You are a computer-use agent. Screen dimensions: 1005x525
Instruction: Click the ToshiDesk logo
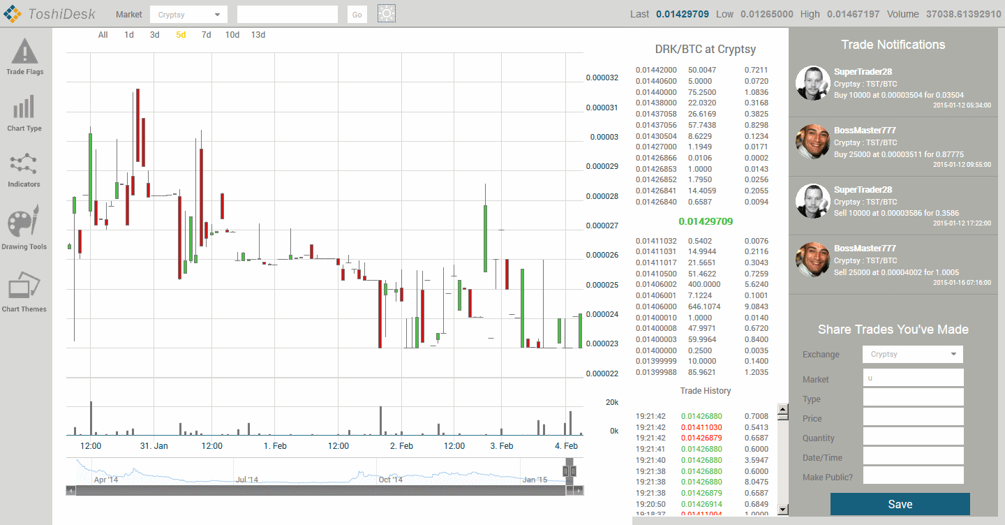(50, 13)
